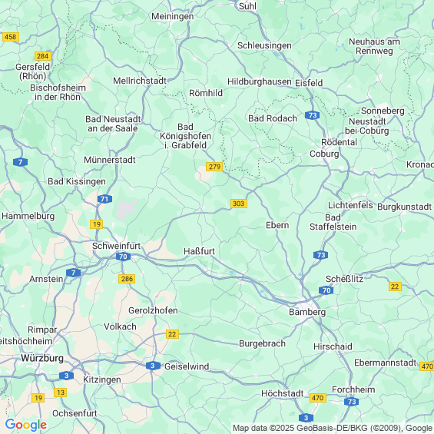Click the A71 highway shield near Bad Kissingen
This screenshot has height=434, width=434.
click(x=104, y=199)
